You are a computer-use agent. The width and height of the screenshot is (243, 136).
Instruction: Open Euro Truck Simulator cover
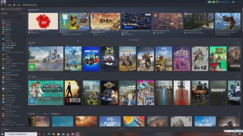pyautogui.click(x=109, y=93)
